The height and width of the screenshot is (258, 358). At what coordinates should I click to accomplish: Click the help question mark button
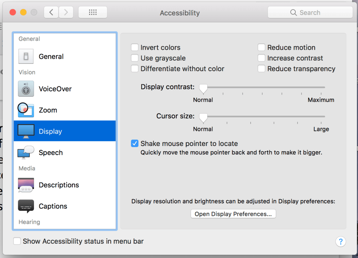340,241
